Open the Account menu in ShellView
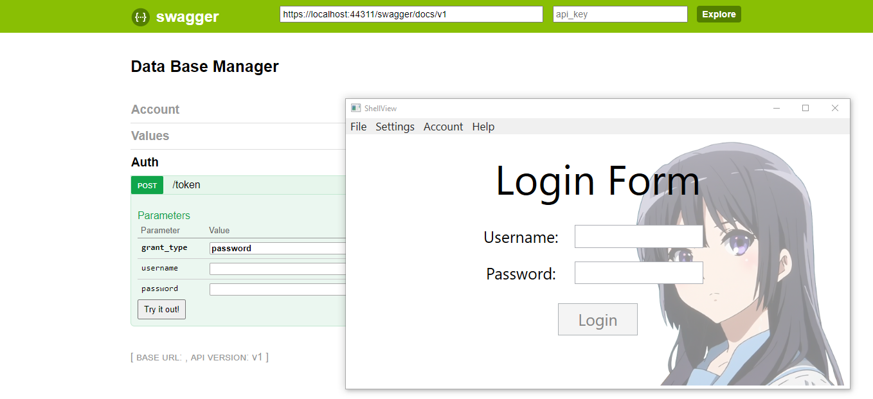The image size is (873, 399). 443,127
